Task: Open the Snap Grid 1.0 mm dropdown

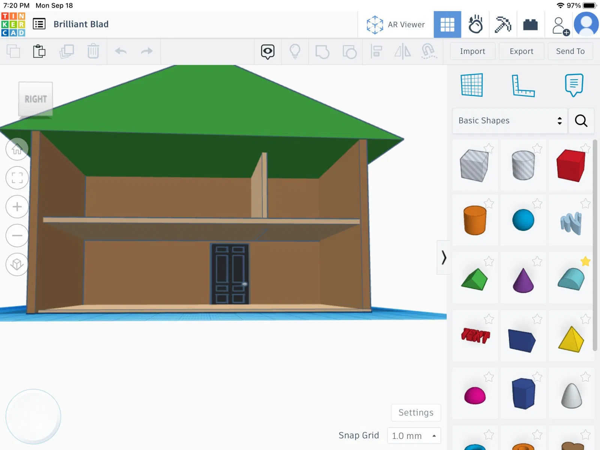Action: click(414, 436)
